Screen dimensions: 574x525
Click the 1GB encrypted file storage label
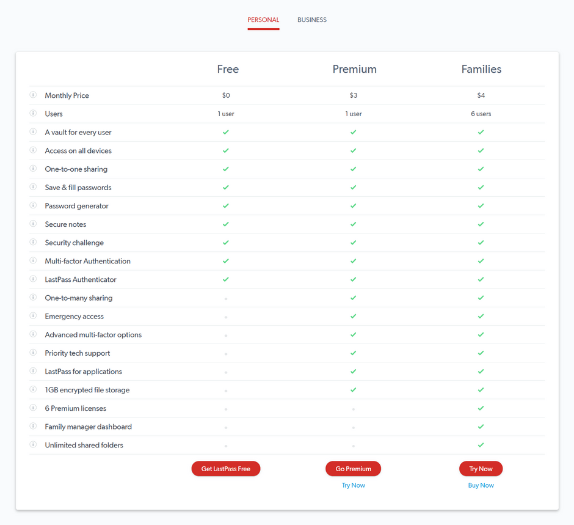click(87, 390)
